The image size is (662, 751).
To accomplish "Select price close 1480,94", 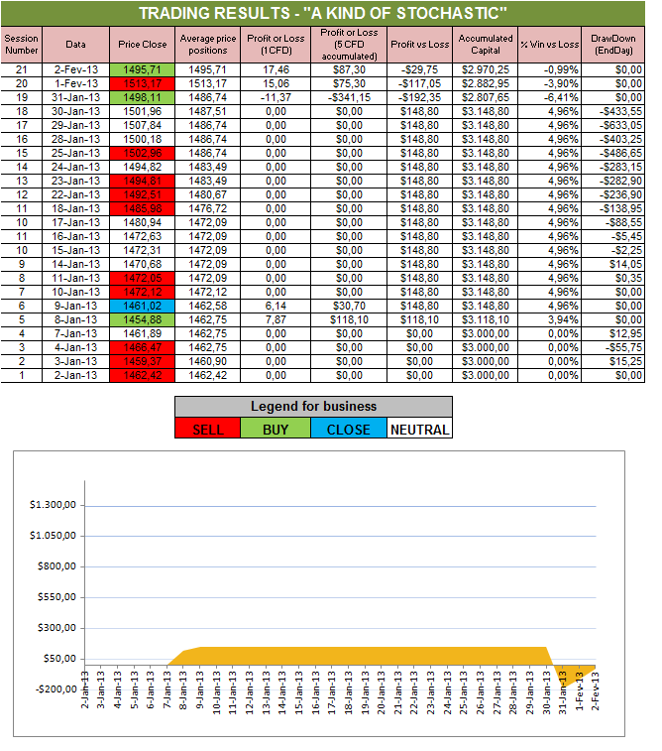I will (143, 222).
